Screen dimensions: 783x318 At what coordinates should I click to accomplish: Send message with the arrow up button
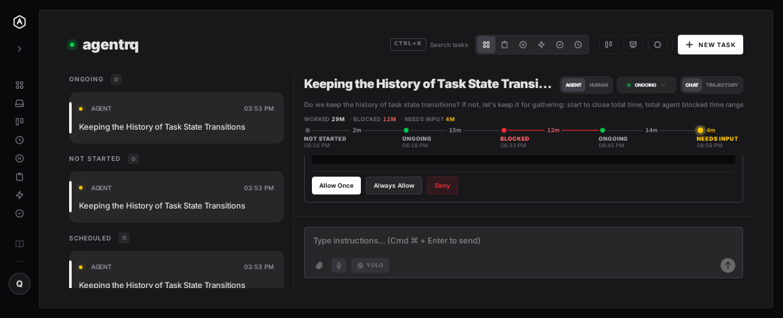[x=728, y=265]
